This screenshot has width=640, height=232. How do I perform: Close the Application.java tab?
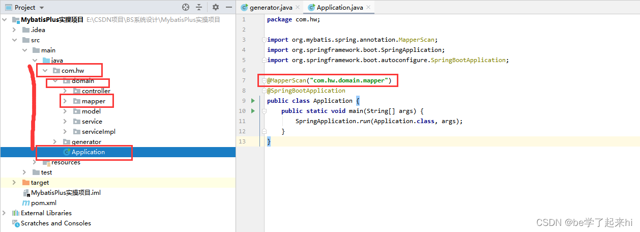[x=369, y=8]
